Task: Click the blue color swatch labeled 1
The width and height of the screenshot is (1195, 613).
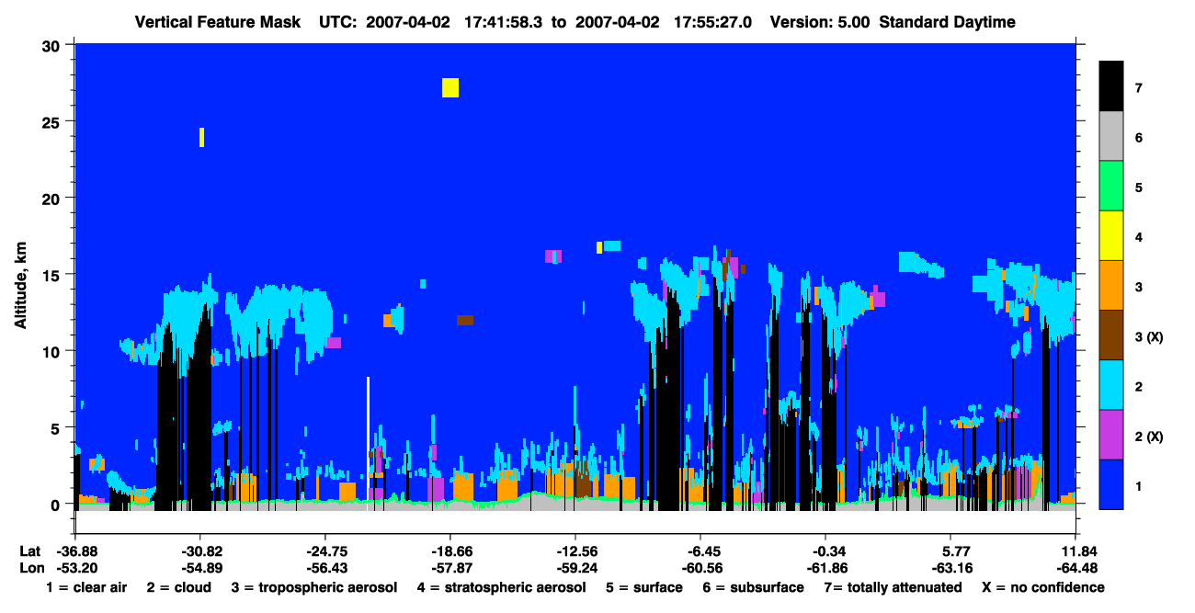Action: pos(1111,483)
